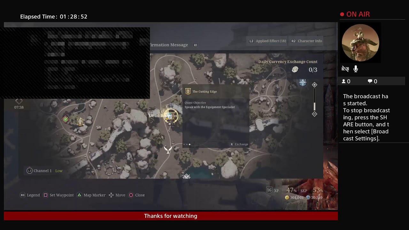Click the crossed-swords marker at map bottom

tap(187, 176)
